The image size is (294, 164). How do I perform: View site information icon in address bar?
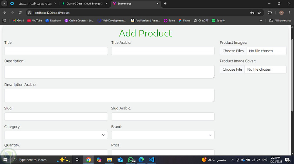(x=29, y=13)
